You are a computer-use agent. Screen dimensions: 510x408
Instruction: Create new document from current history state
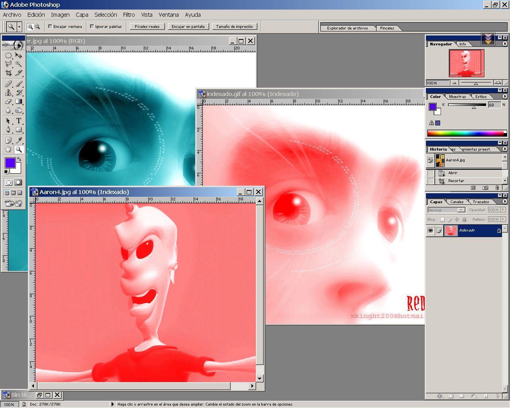point(473,188)
